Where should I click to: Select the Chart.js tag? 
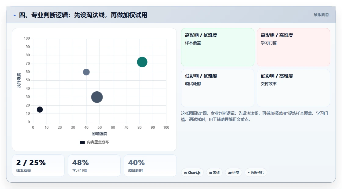[x=192, y=173]
